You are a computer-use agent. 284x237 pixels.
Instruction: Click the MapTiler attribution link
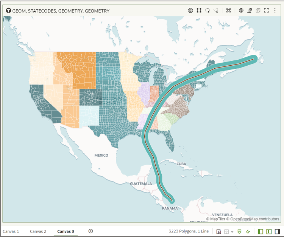216,219
